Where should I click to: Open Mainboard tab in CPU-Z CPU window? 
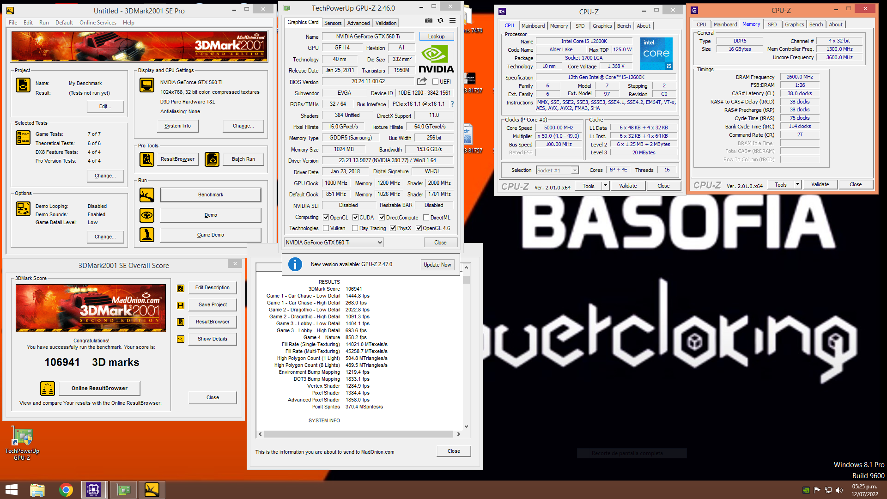(533, 26)
